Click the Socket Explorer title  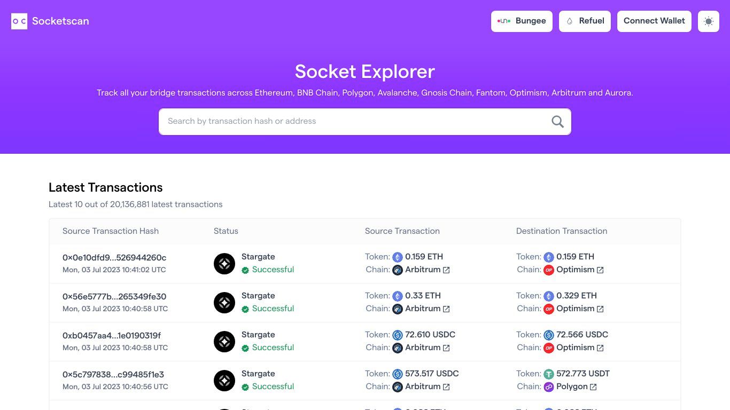pos(365,72)
